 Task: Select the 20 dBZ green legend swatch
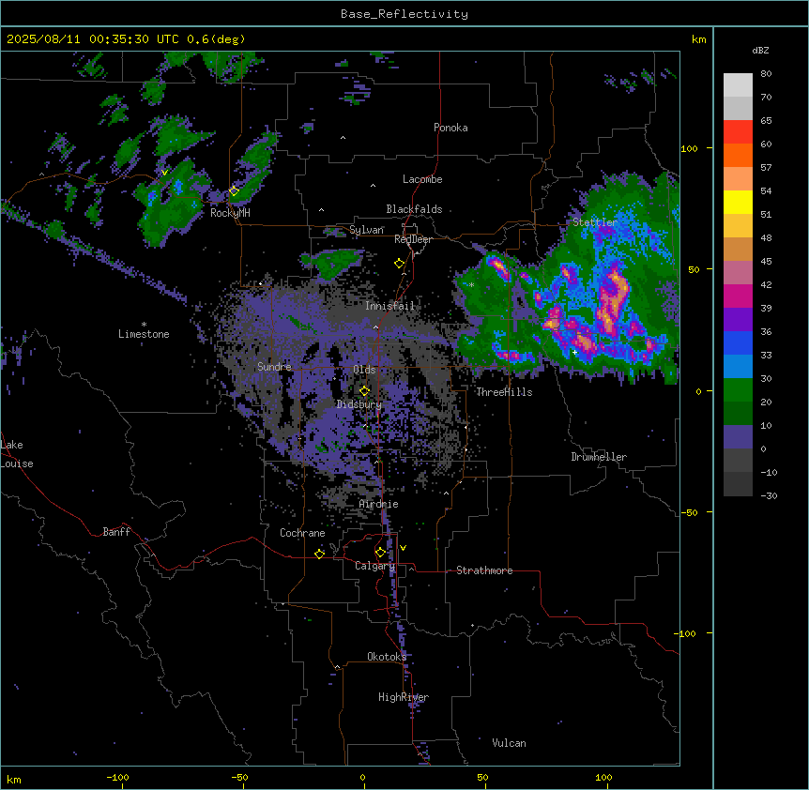click(x=738, y=413)
